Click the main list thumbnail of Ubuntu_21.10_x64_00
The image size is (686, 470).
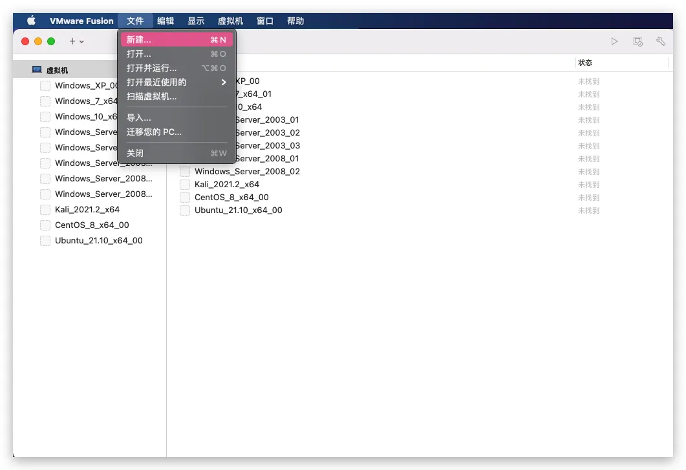point(185,210)
